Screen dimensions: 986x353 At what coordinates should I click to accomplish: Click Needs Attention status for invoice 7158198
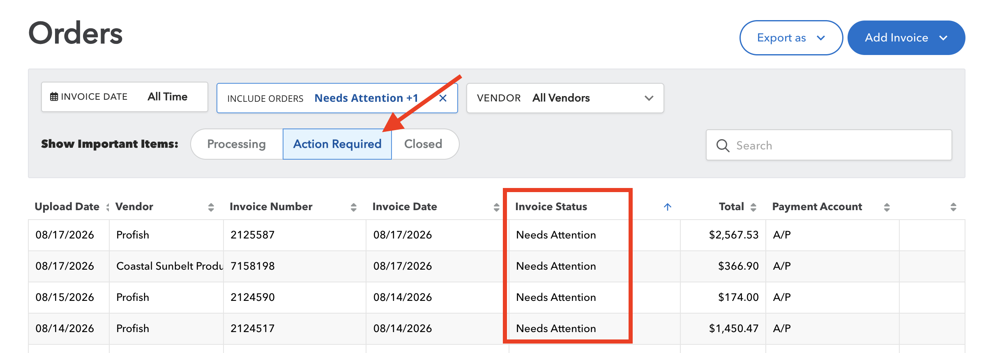point(556,266)
